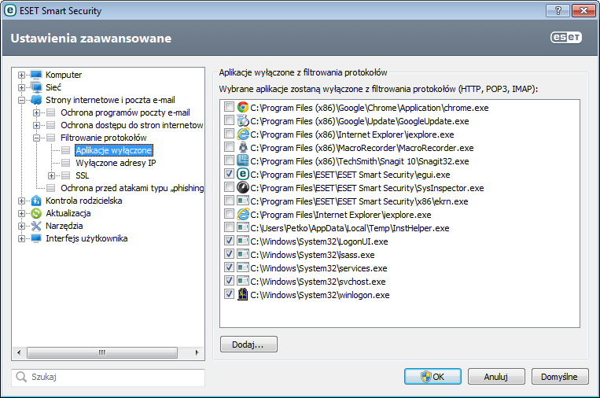Collapse Strony internetowe i poczta e-mail node
The height and width of the screenshot is (398, 600).
(21, 100)
